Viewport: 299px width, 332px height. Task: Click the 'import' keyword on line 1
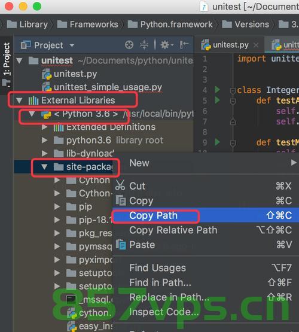point(251,59)
